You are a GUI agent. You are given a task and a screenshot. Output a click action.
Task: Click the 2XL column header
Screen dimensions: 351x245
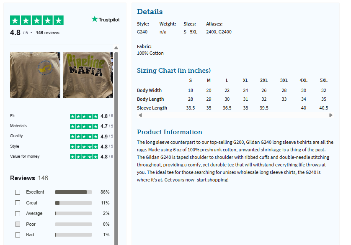point(264,80)
